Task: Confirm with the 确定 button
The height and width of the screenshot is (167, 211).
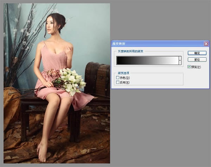Action: point(197,53)
